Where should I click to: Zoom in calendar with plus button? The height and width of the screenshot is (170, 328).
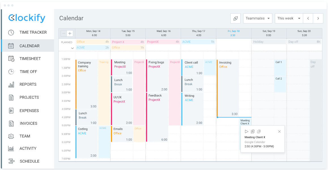click(70, 33)
